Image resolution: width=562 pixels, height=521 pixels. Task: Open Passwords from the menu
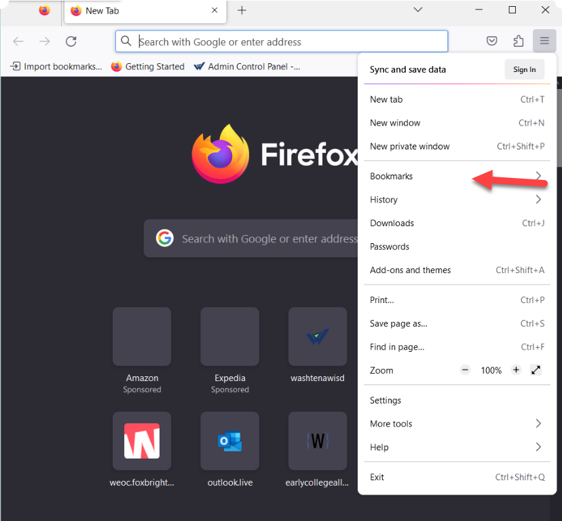point(457,247)
